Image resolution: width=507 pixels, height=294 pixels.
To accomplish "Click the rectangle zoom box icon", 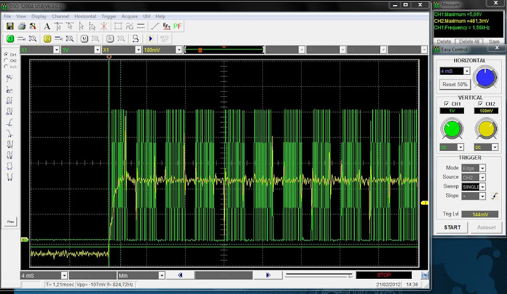I will [x=118, y=26].
